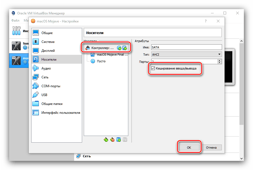
Task: Click the Отмена button
Action: (211, 148)
